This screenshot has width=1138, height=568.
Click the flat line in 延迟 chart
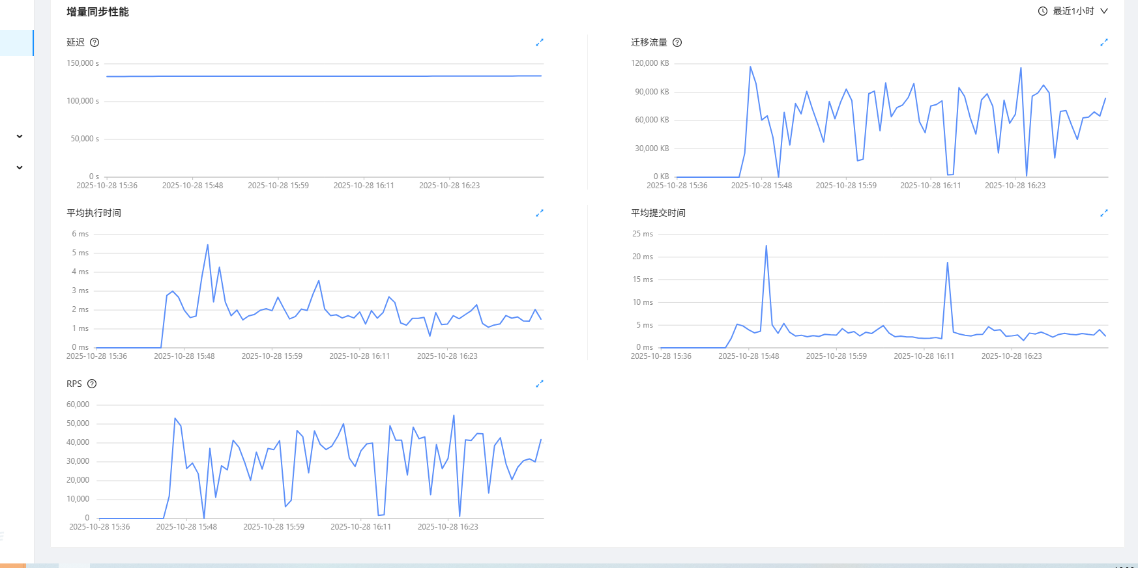pos(323,76)
